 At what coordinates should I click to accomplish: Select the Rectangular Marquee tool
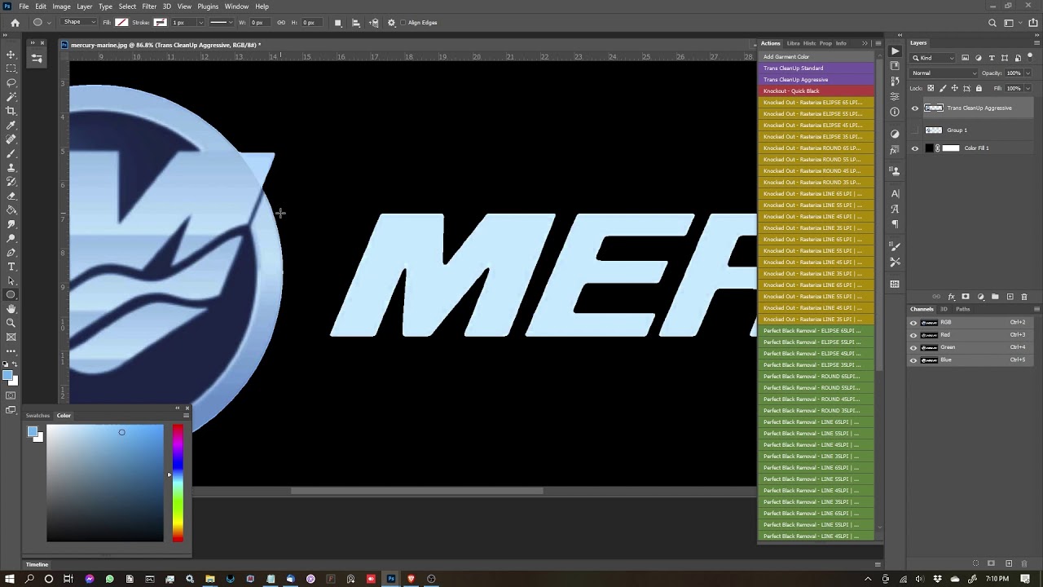[x=11, y=68]
